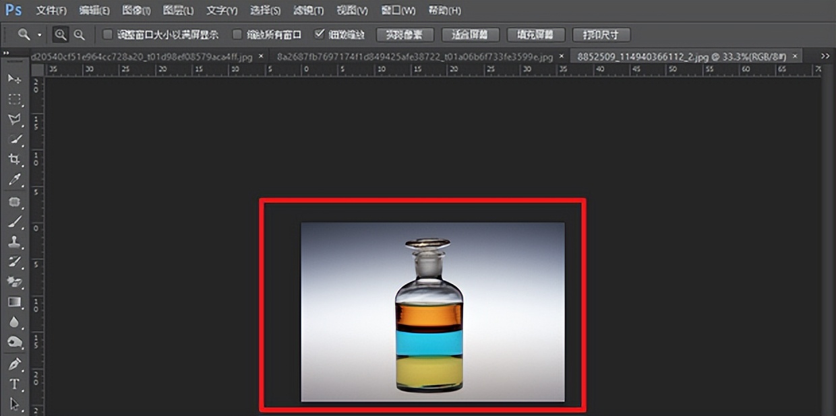This screenshot has width=836, height=416.
Task: Click the 实际像素 button
Action: 405,34
